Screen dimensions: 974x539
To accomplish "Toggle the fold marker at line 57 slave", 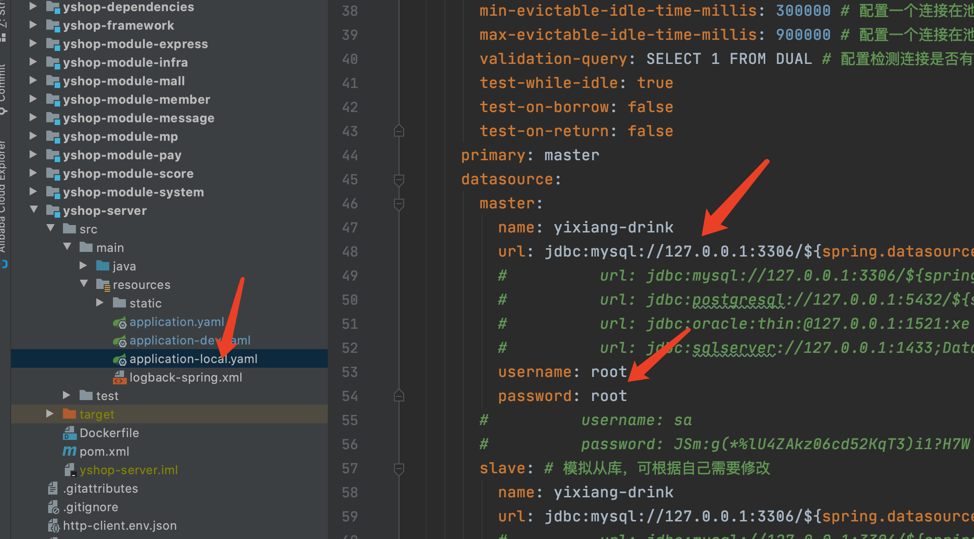I will (x=399, y=469).
